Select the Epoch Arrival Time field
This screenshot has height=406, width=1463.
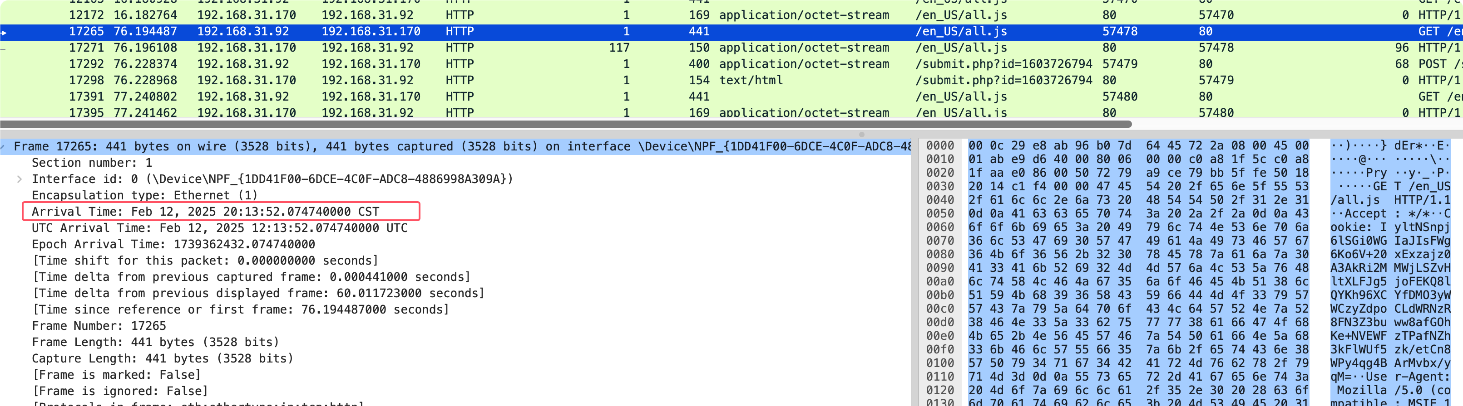pyautogui.click(x=173, y=245)
